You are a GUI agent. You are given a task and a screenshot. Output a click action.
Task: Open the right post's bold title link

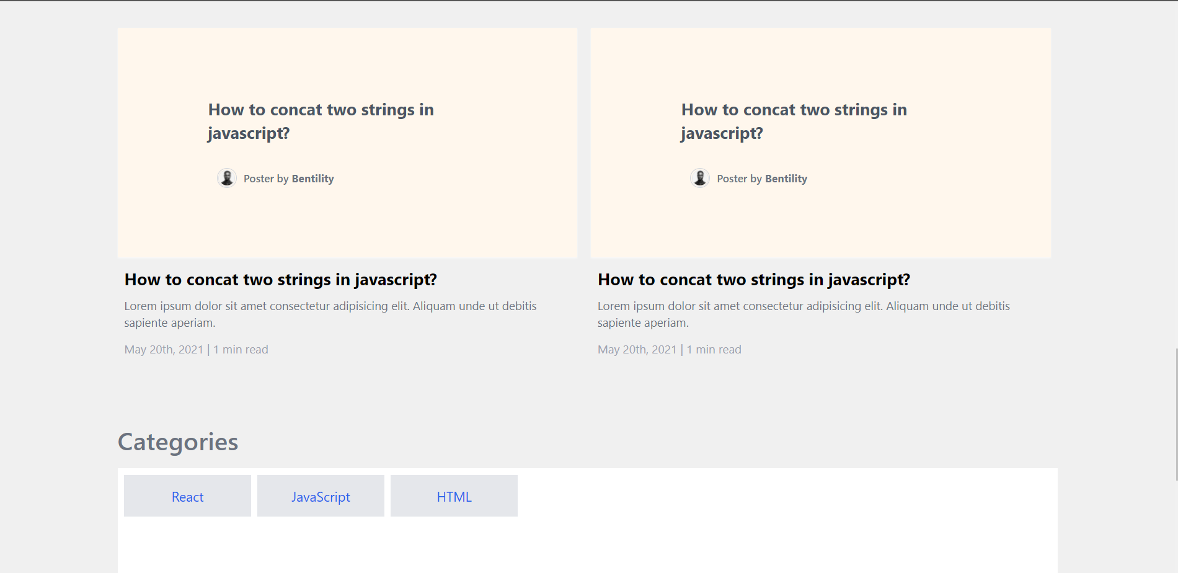tap(753, 280)
